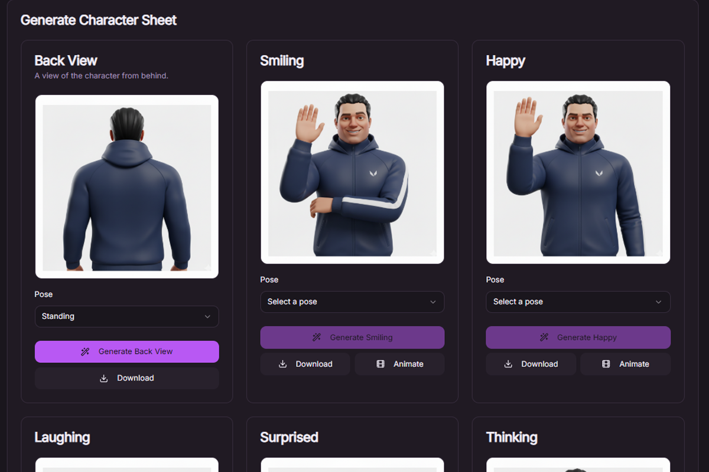Open the Standing pose dropdown in Back View
Screen dimensions: 709x472
(126, 316)
